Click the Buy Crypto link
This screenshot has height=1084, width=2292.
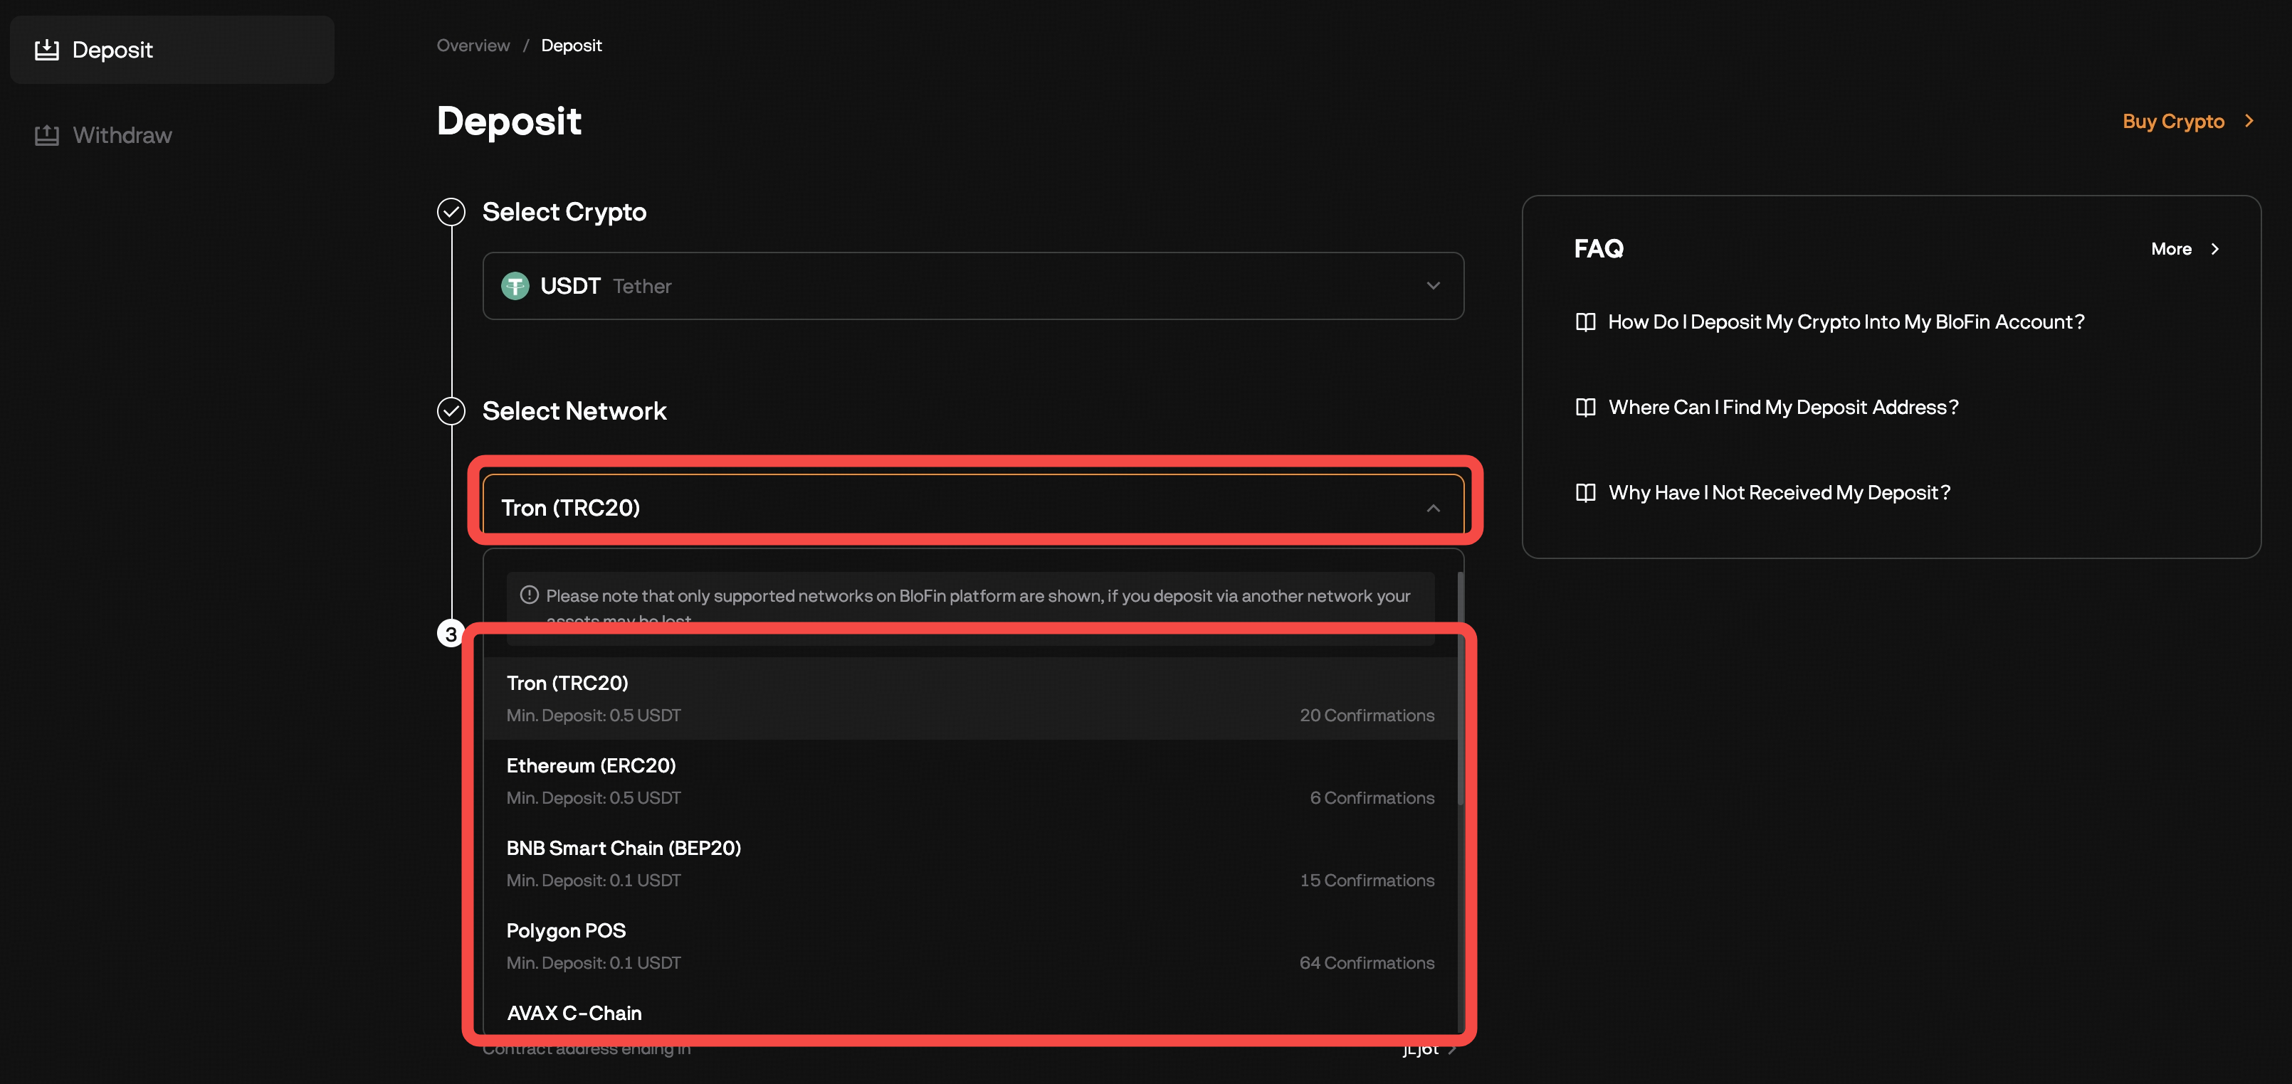tap(2172, 121)
